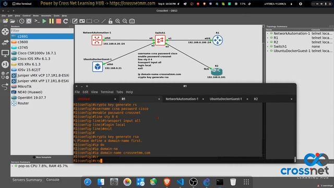Viewport: 334px width, 188px height.
Task: Open terminal window Help menu
Action: [x=129, y=92]
